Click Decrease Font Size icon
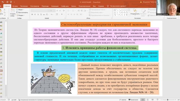The image size is (180, 101). click(60, 11)
